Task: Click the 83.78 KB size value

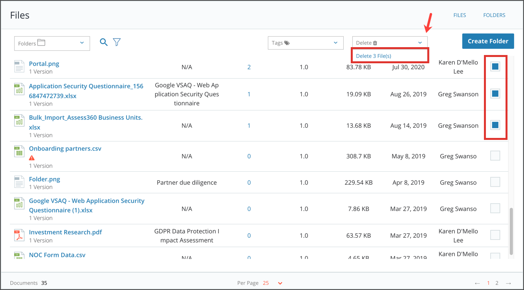Action: coord(358,67)
